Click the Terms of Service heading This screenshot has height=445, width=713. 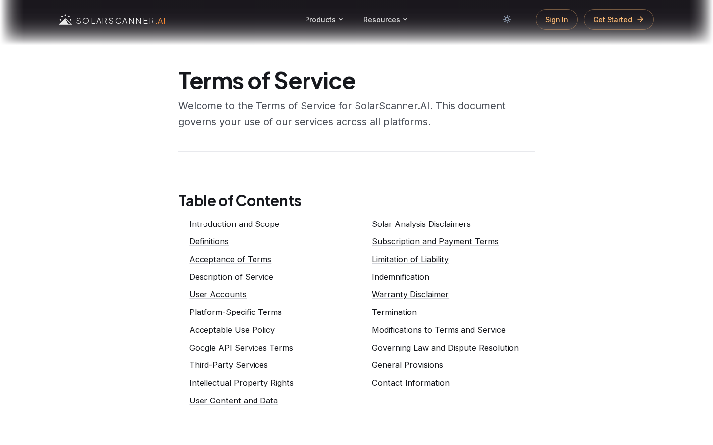pyautogui.click(x=267, y=80)
